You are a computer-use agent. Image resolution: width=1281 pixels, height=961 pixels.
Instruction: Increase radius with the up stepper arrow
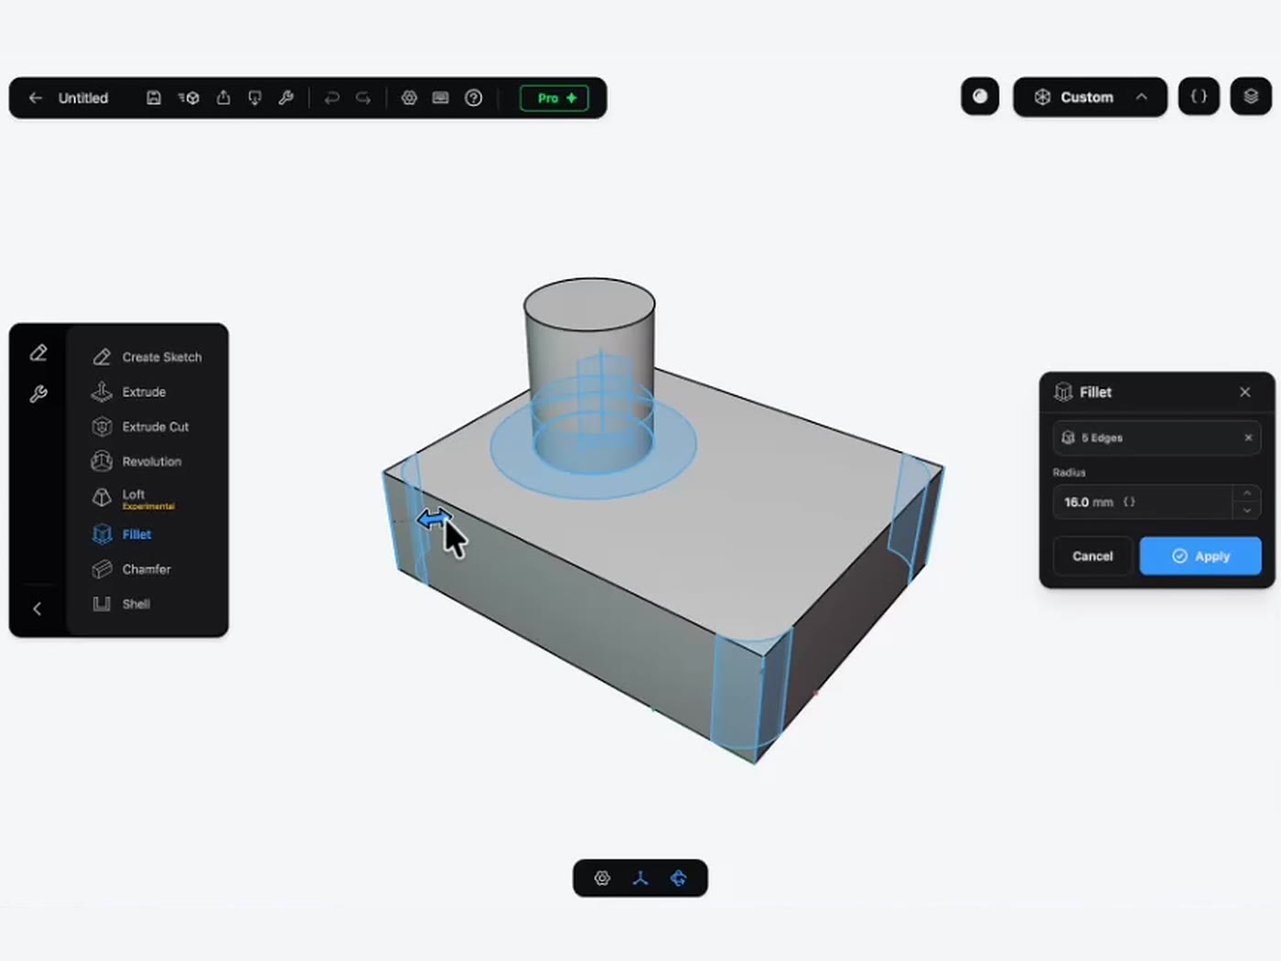coord(1246,493)
